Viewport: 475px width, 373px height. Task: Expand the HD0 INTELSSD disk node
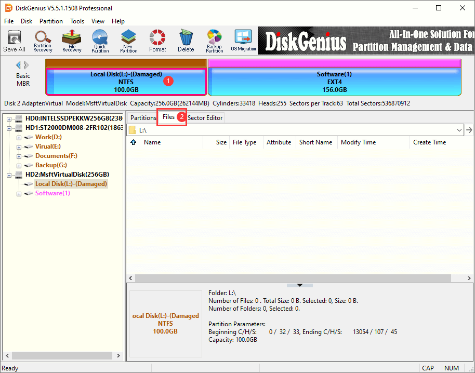(x=9, y=119)
